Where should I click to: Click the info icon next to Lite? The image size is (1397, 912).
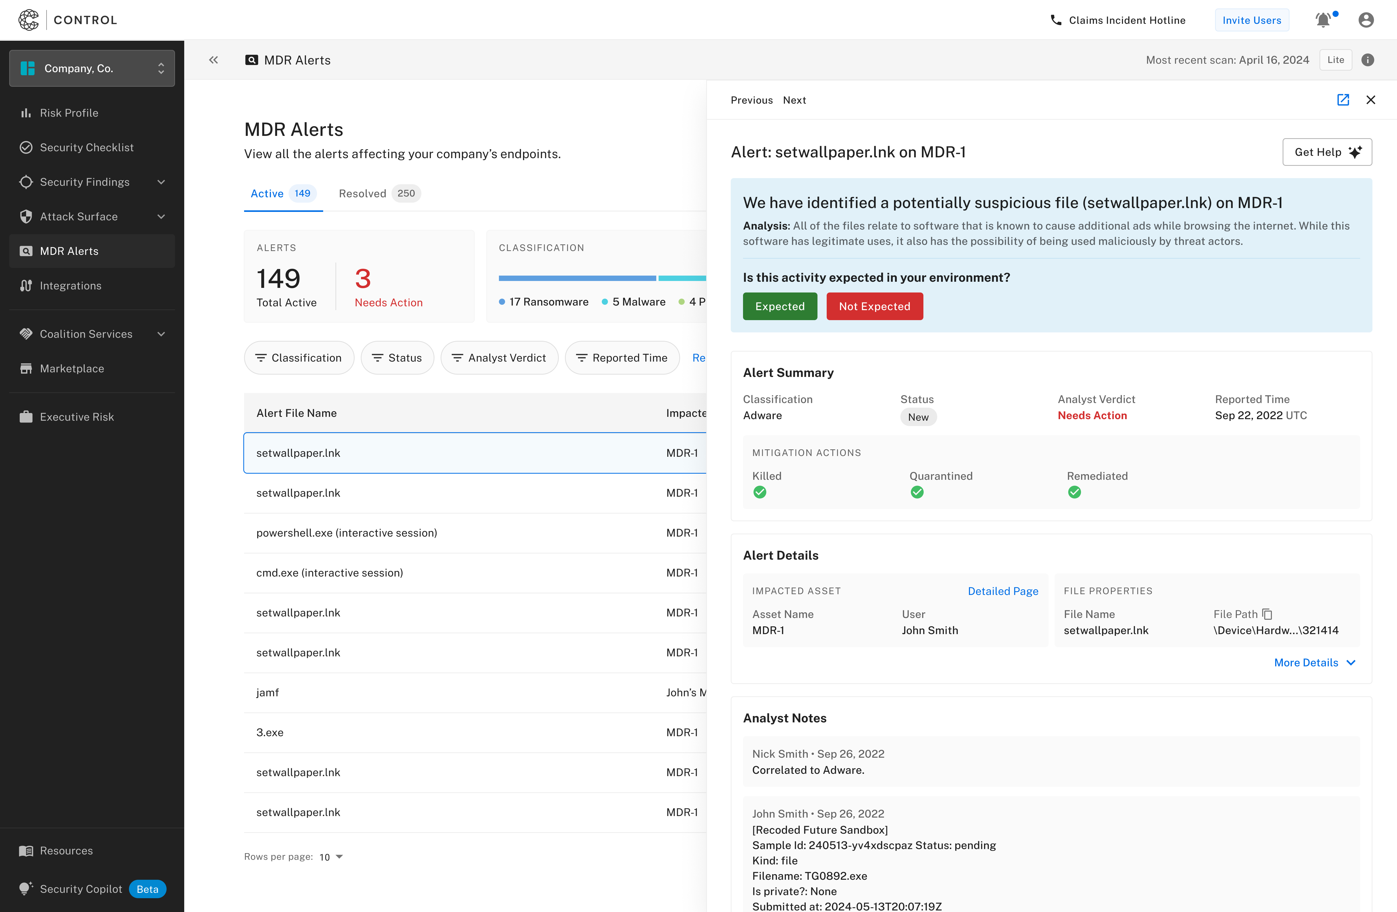click(x=1368, y=60)
